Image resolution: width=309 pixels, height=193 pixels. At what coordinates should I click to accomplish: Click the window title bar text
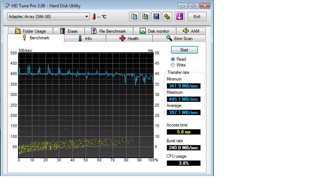click(x=46, y=6)
